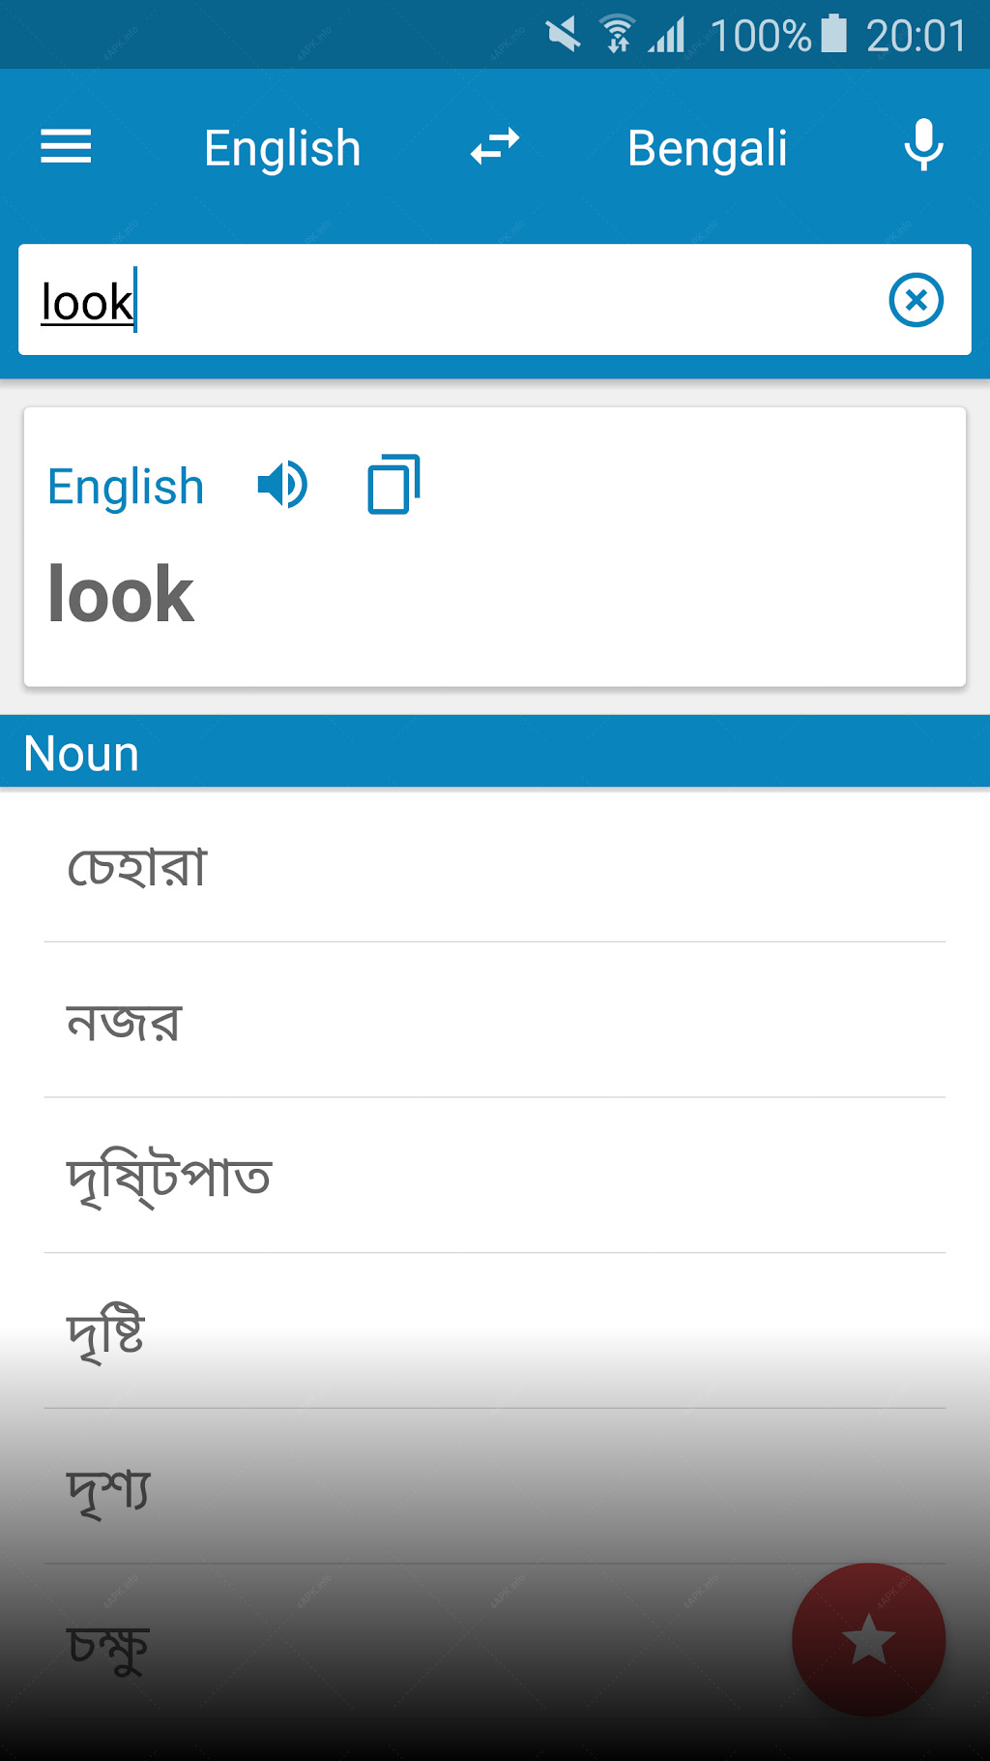Open the hamburger navigation menu
This screenshot has height=1761, width=990.
tap(66, 147)
